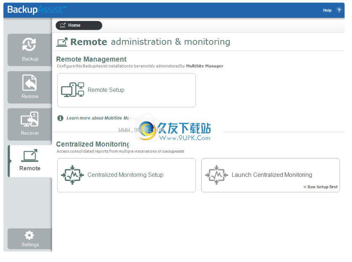Click the Centralized Monitoring Setup pulse icon
Screen dimensions: 352x262
[x=72, y=175]
